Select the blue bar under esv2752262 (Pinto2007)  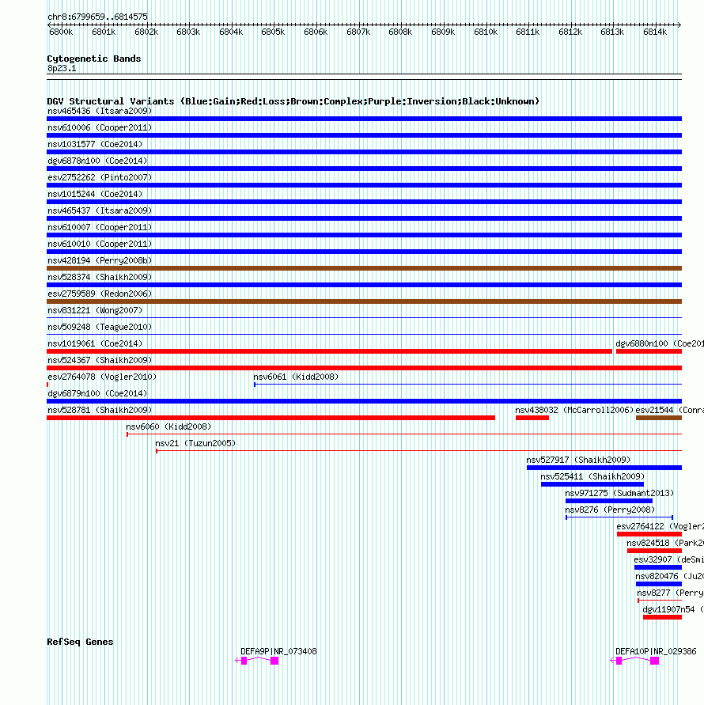pos(364,185)
